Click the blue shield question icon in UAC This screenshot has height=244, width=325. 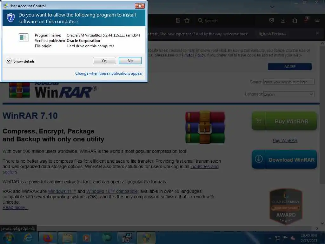[x=11, y=18]
